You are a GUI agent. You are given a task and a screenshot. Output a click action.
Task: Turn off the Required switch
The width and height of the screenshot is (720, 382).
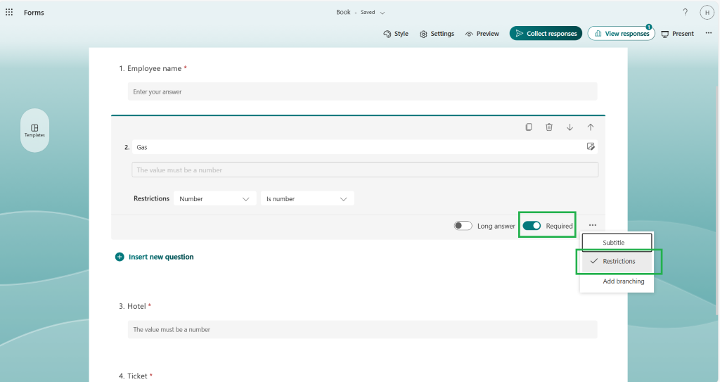pos(532,226)
